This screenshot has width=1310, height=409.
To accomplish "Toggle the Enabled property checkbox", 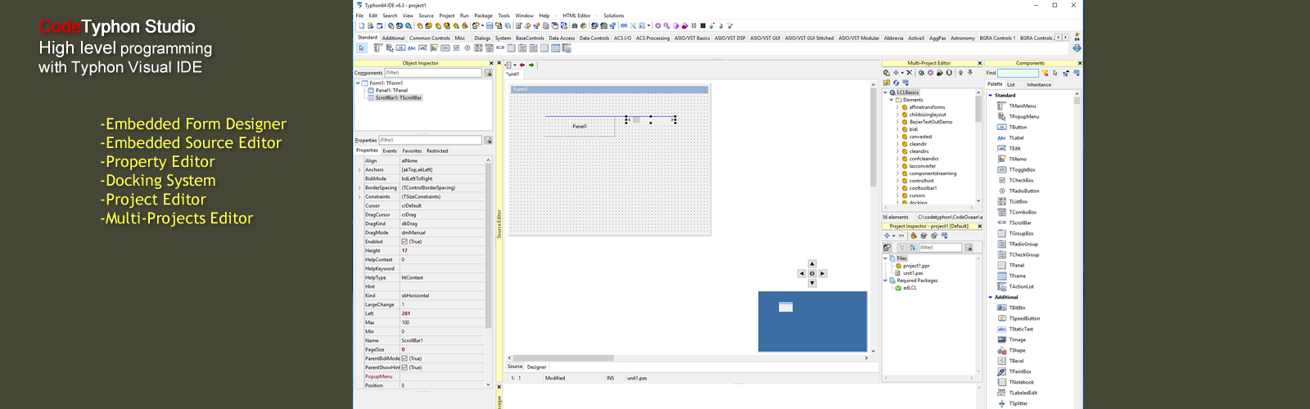I will pyautogui.click(x=404, y=242).
